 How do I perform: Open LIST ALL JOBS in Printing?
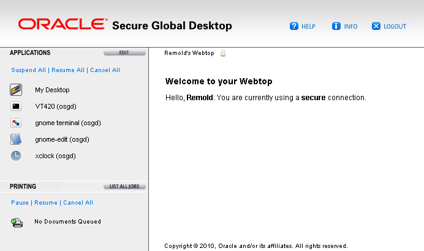124,186
